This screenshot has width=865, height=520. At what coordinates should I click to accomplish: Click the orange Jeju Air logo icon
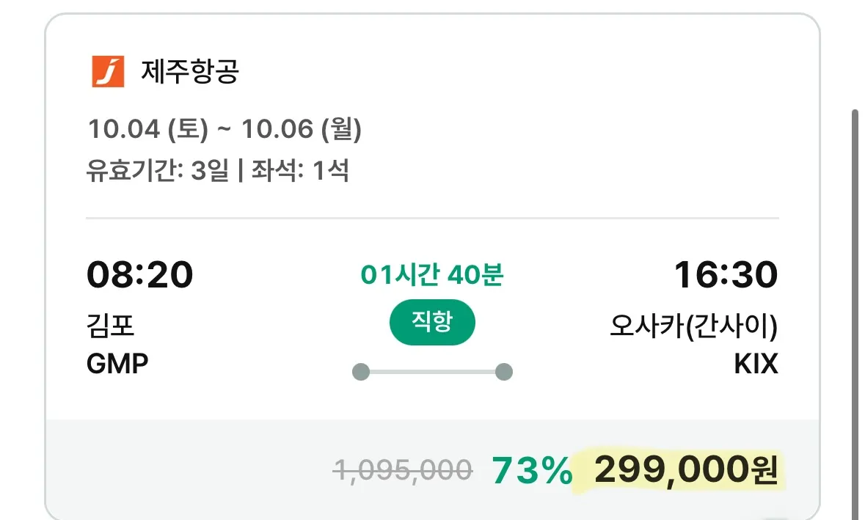[108, 72]
